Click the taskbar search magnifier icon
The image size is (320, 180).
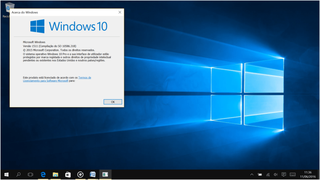(x=19, y=174)
